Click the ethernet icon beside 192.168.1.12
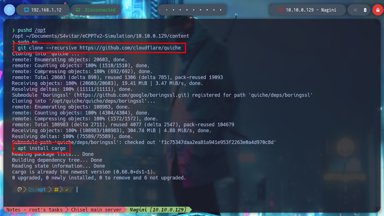Image resolution: width=384 pixels, height=216 pixels. pos(27,10)
